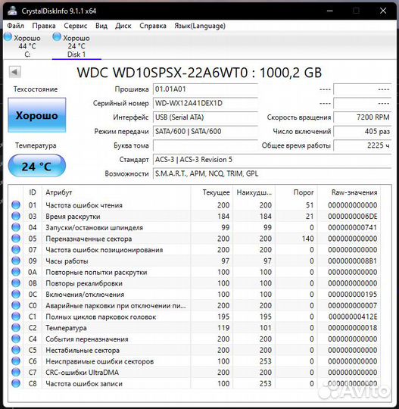Click the Текущее column header
The height and width of the screenshot is (409, 399).
[212, 192]
